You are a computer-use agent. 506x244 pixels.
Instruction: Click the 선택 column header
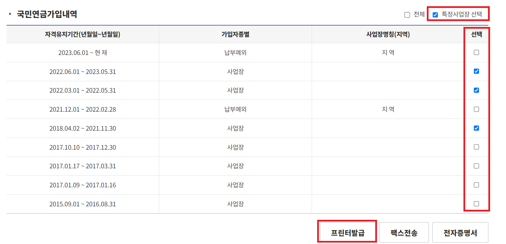coord(476,34)
